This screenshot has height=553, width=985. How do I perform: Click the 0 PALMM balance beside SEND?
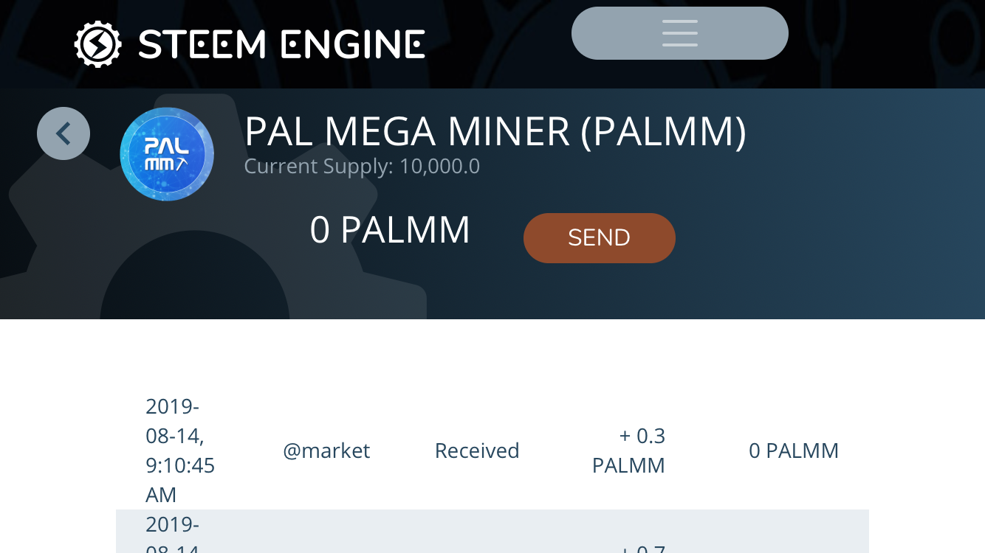[x=390, y=230]
